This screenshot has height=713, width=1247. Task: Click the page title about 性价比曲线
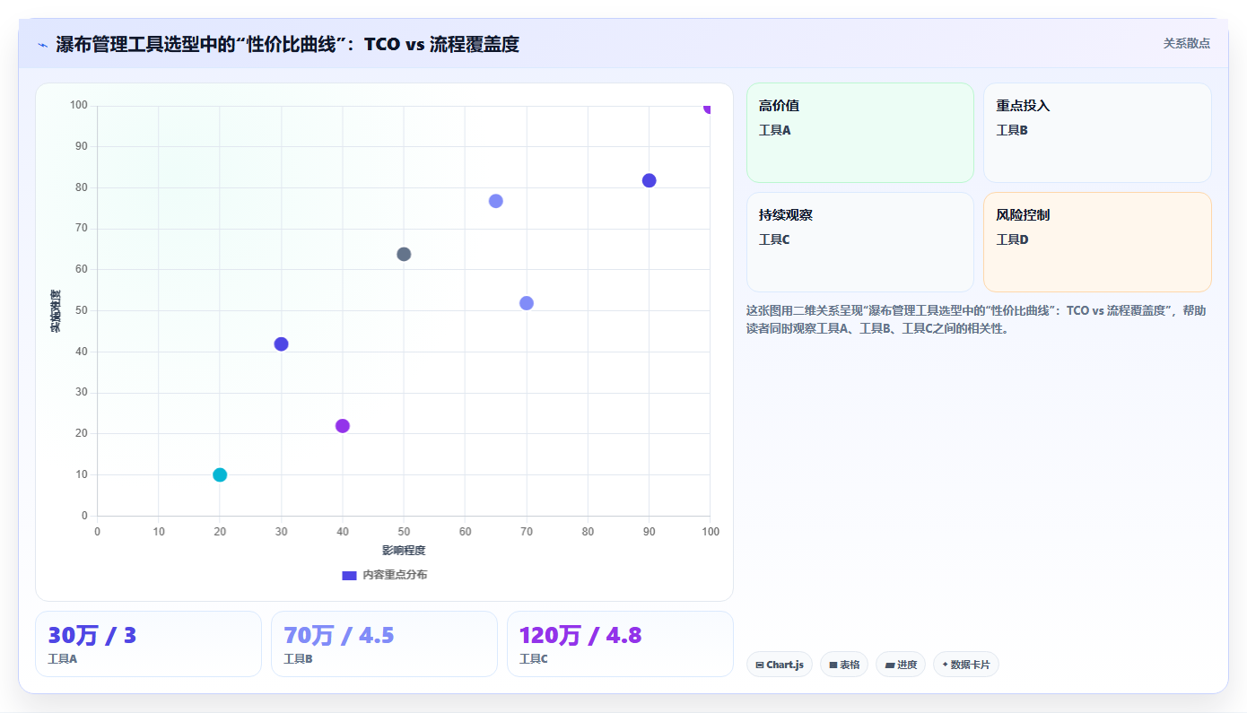click(x=287, y=44)
